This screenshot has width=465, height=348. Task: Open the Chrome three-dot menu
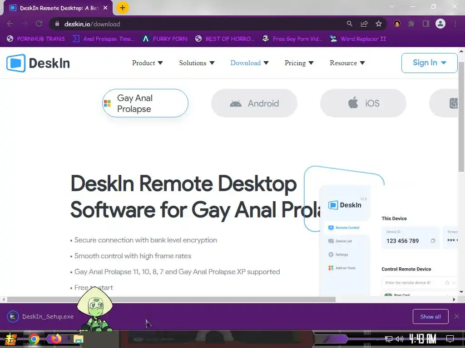click(x=455, y=24)
